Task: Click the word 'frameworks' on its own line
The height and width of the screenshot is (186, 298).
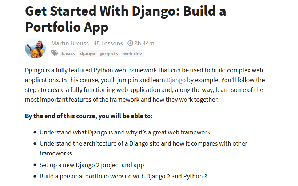Action: [x=56, y=153]
